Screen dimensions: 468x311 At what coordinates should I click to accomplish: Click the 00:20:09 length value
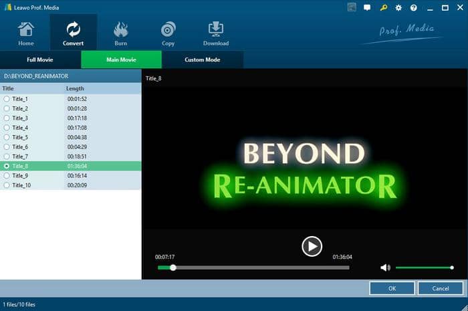click(x=77, y=185)
